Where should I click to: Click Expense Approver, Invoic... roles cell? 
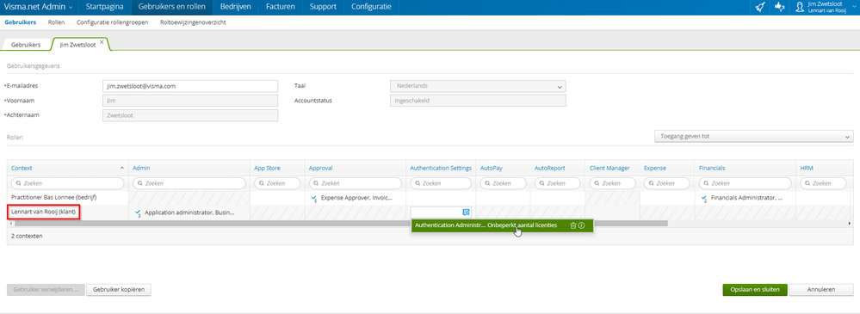tap(356, 198)
